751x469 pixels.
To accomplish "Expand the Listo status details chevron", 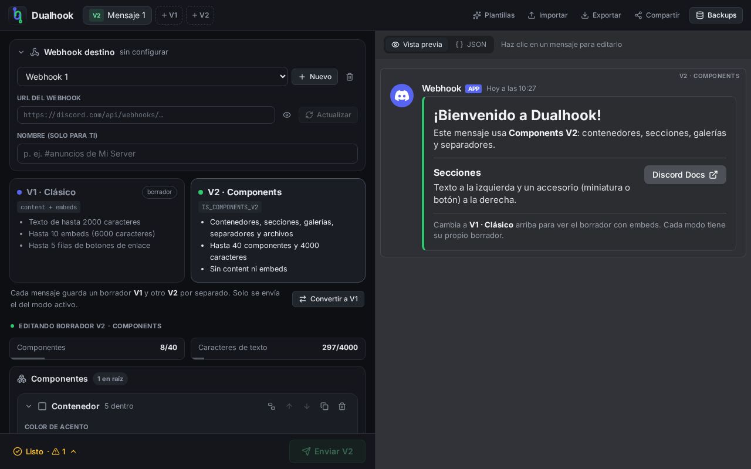I will 73,451.
